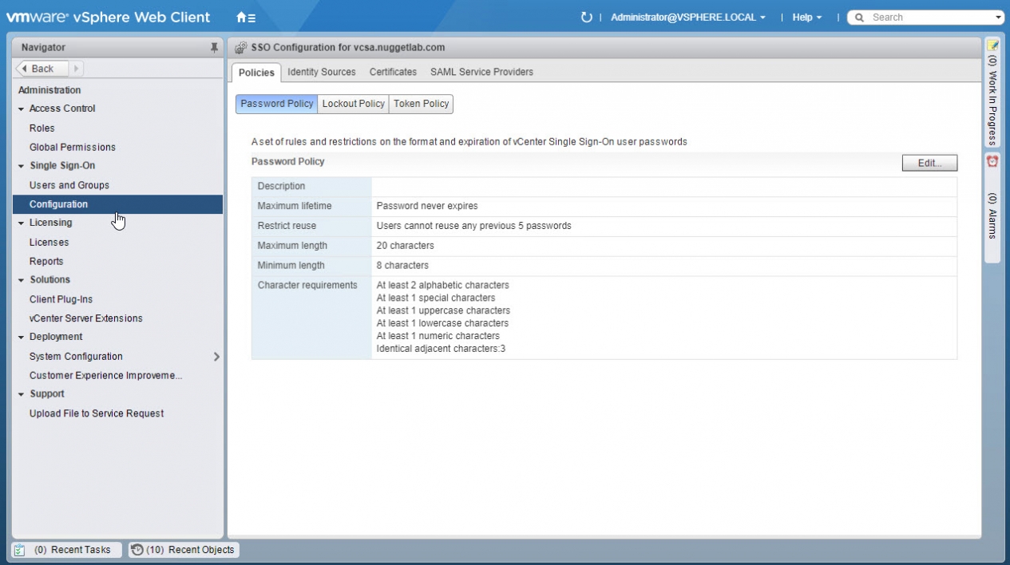
Task: Click the Edit... button
Action: 929,163
